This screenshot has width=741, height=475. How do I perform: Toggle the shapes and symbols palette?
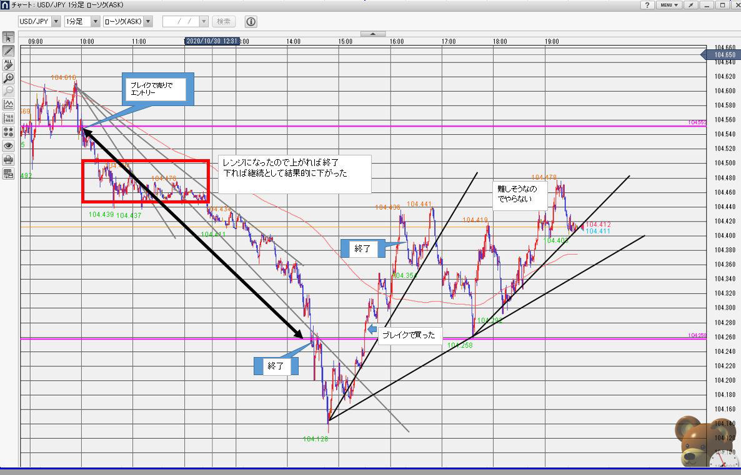(9, 132)
